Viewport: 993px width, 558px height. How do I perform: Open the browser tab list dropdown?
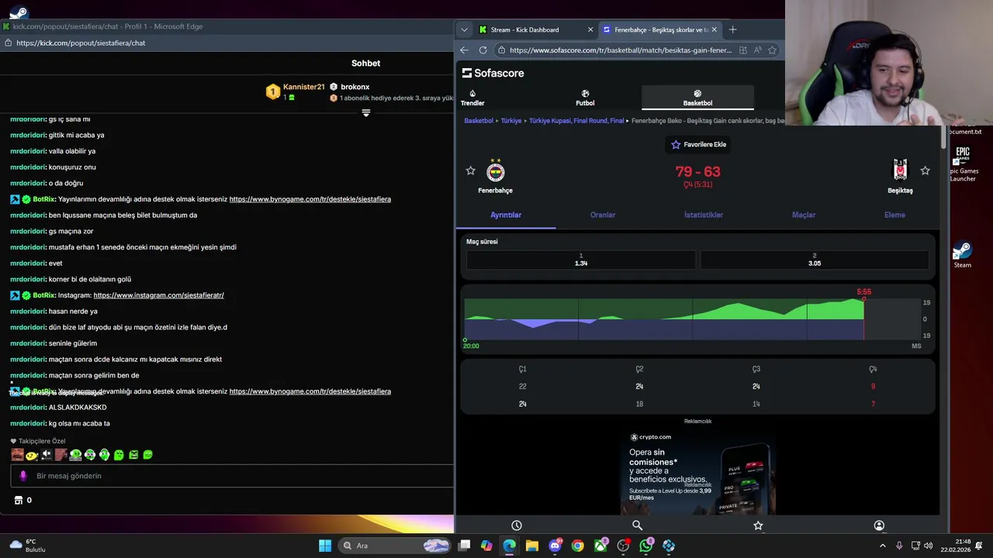(x=464, y=29)
